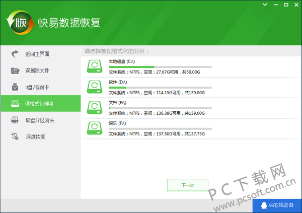Click the C: drive usage bar
The image size is (302, 213).
point(160,66)
